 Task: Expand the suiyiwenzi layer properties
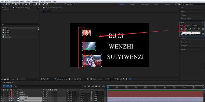click(10, 96)
